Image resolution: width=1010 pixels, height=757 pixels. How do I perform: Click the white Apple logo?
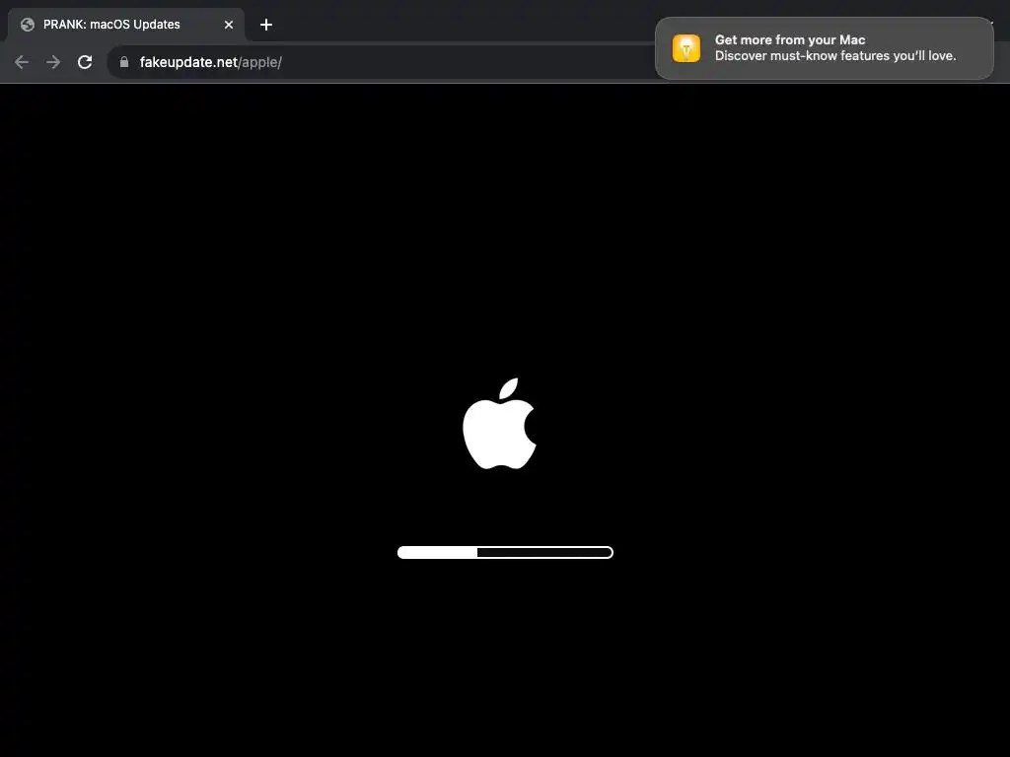click(x=500, y=424)
